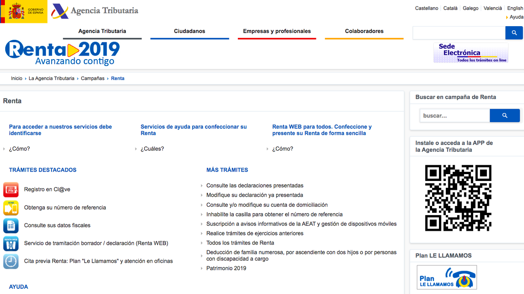
Task: Switch language to English
Action: [x=515, y=8]
